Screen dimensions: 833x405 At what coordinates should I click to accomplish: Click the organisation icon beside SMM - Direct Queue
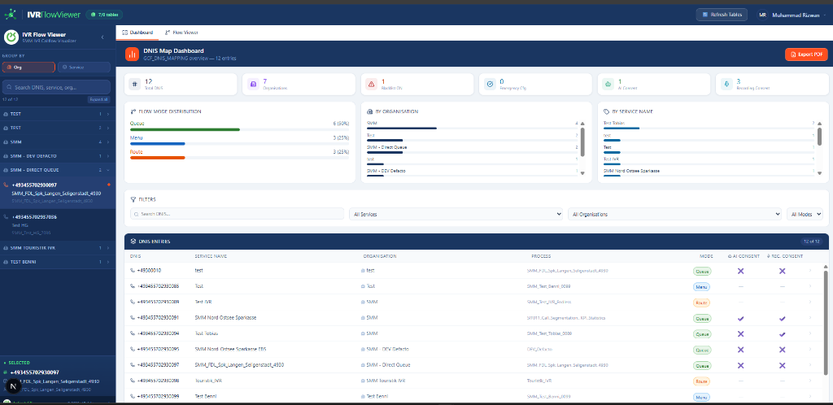363,365
